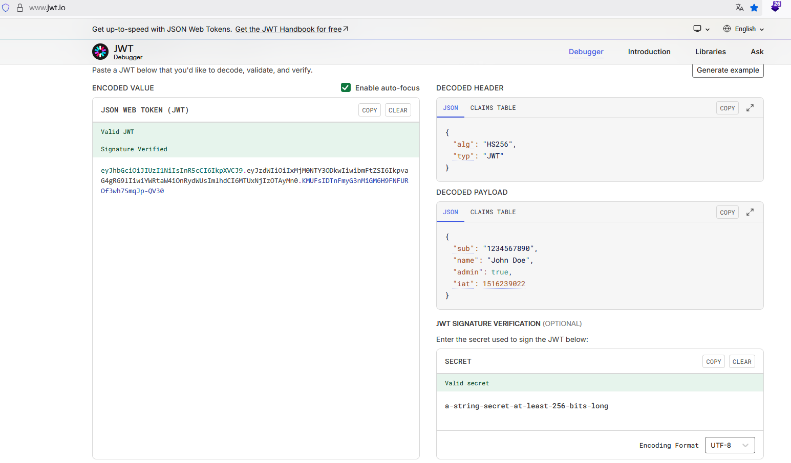The height and width of the screenshot is (463, 791).
Task: Expand the Decoded Header panel
Action: point(750,108)
